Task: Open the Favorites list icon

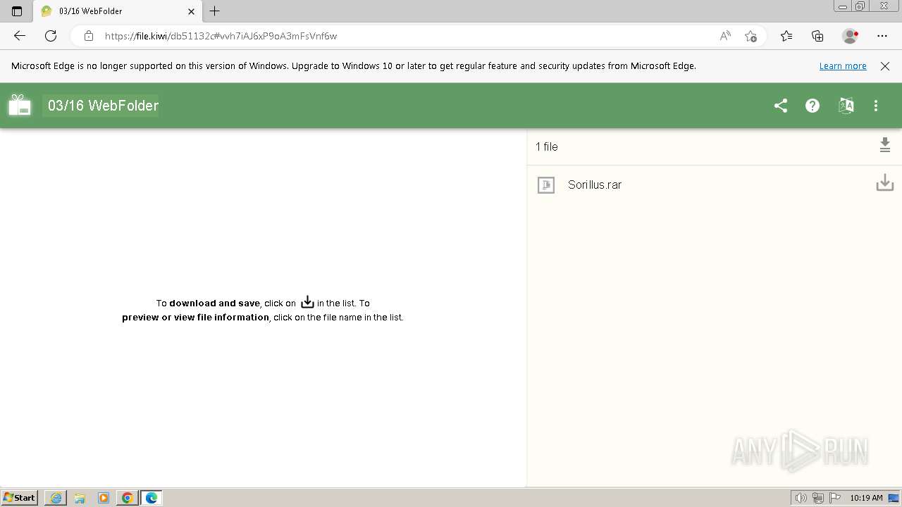Action: point(786,36)
